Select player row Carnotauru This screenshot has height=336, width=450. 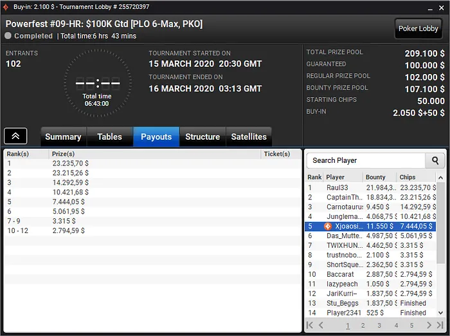point(370,207)
